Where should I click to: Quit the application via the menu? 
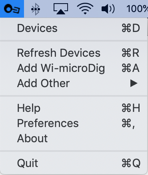point(74,163)
